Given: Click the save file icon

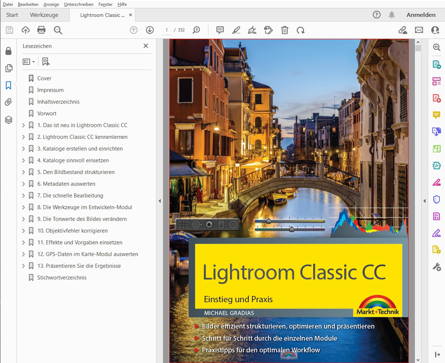Looking at the screenshot, I should [10, 30].
